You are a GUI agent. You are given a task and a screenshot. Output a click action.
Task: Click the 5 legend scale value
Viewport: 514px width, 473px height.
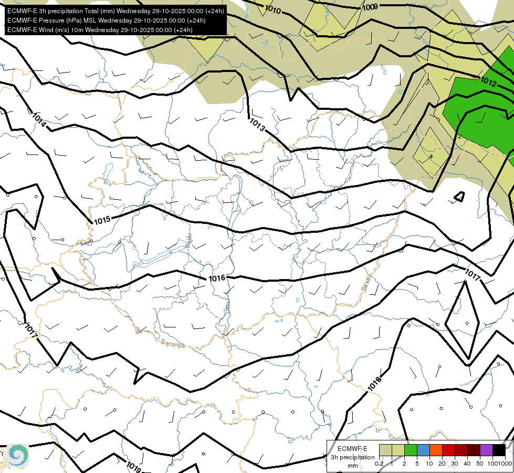(x=417, y=464)
